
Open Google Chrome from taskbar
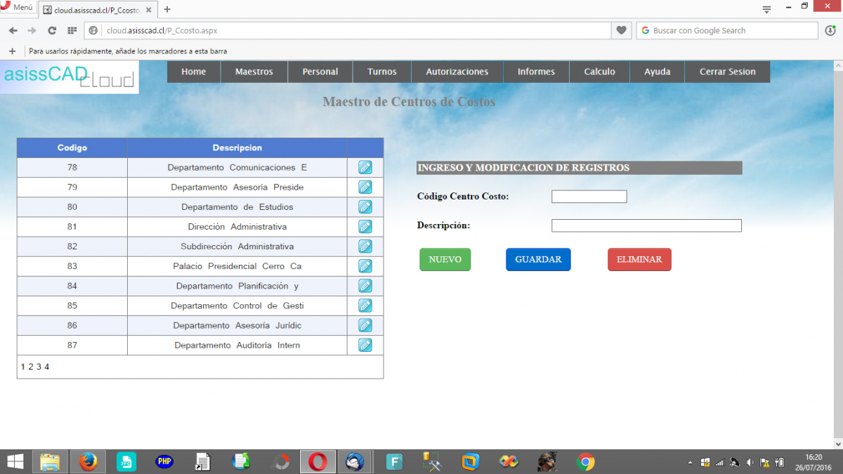pyautogui.click(x=586, y=461)
